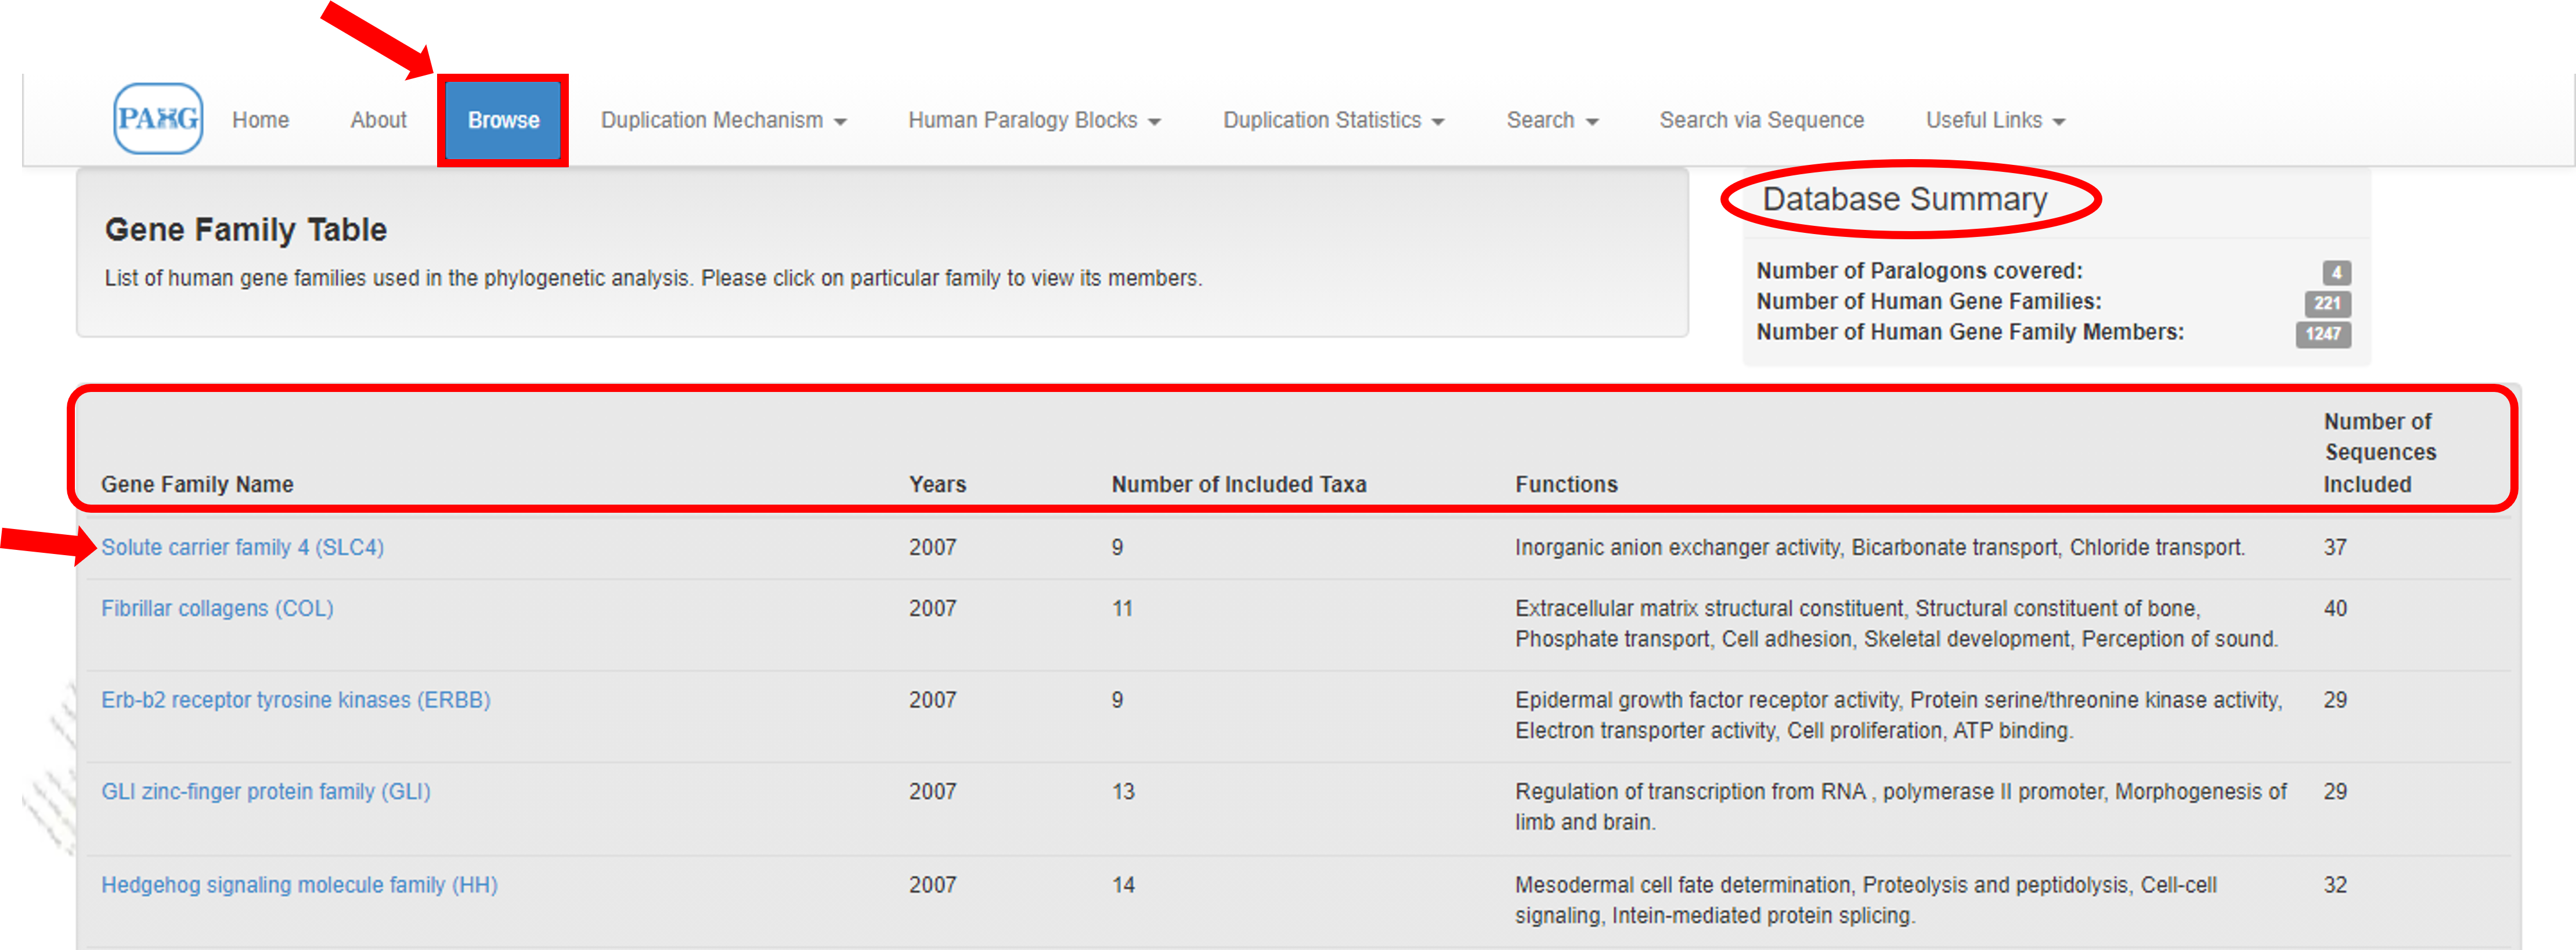Image resolution: width=2576 pixels, height=950 pixels.
Task: Click the Functions column header
Action: tap(1566, 484)
